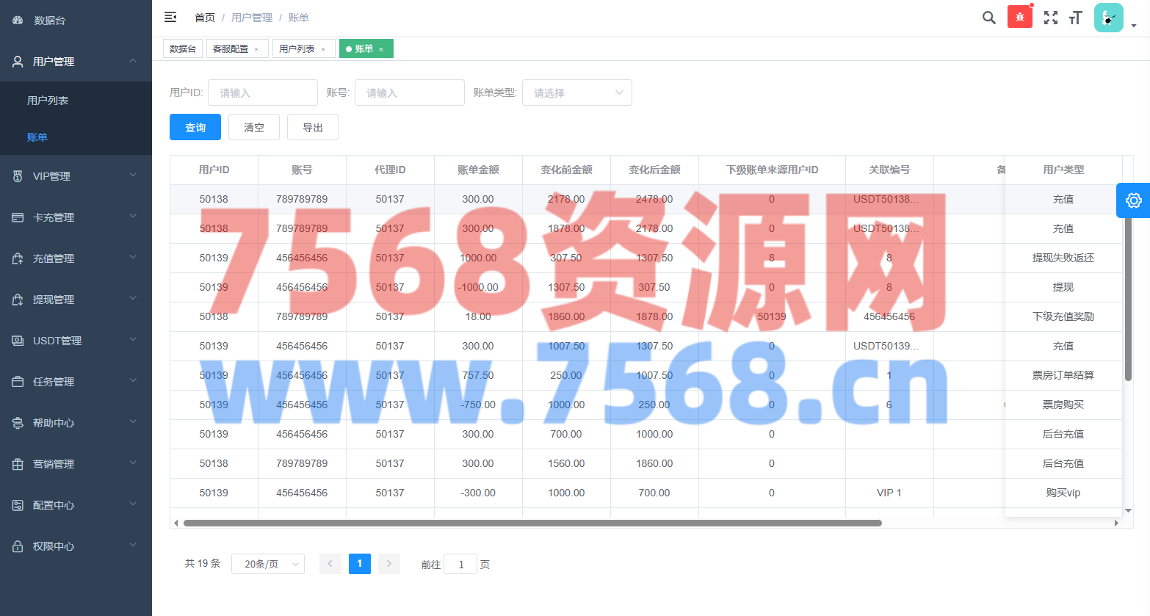Viewport: 1150px width, 616px height.
Task: Expand the 充值管理 sidebar menu
Action: coord(76,258)
